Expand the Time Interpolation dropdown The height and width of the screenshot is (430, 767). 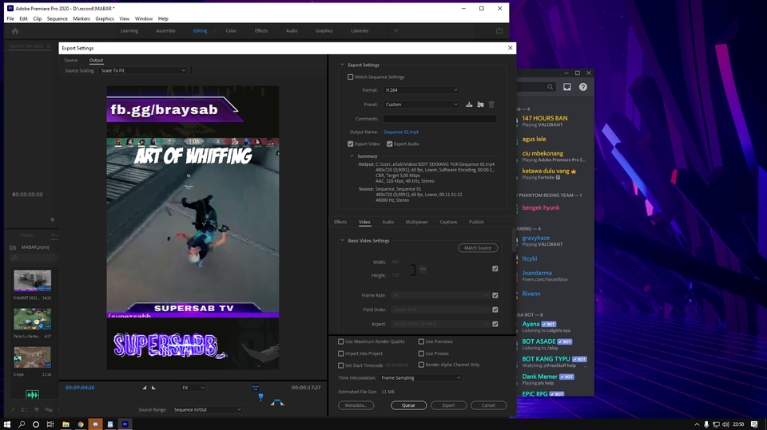click(x=420, y=377)
